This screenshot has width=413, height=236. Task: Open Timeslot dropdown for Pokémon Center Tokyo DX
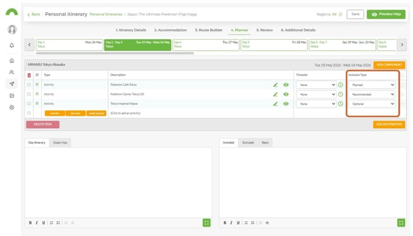316,94
